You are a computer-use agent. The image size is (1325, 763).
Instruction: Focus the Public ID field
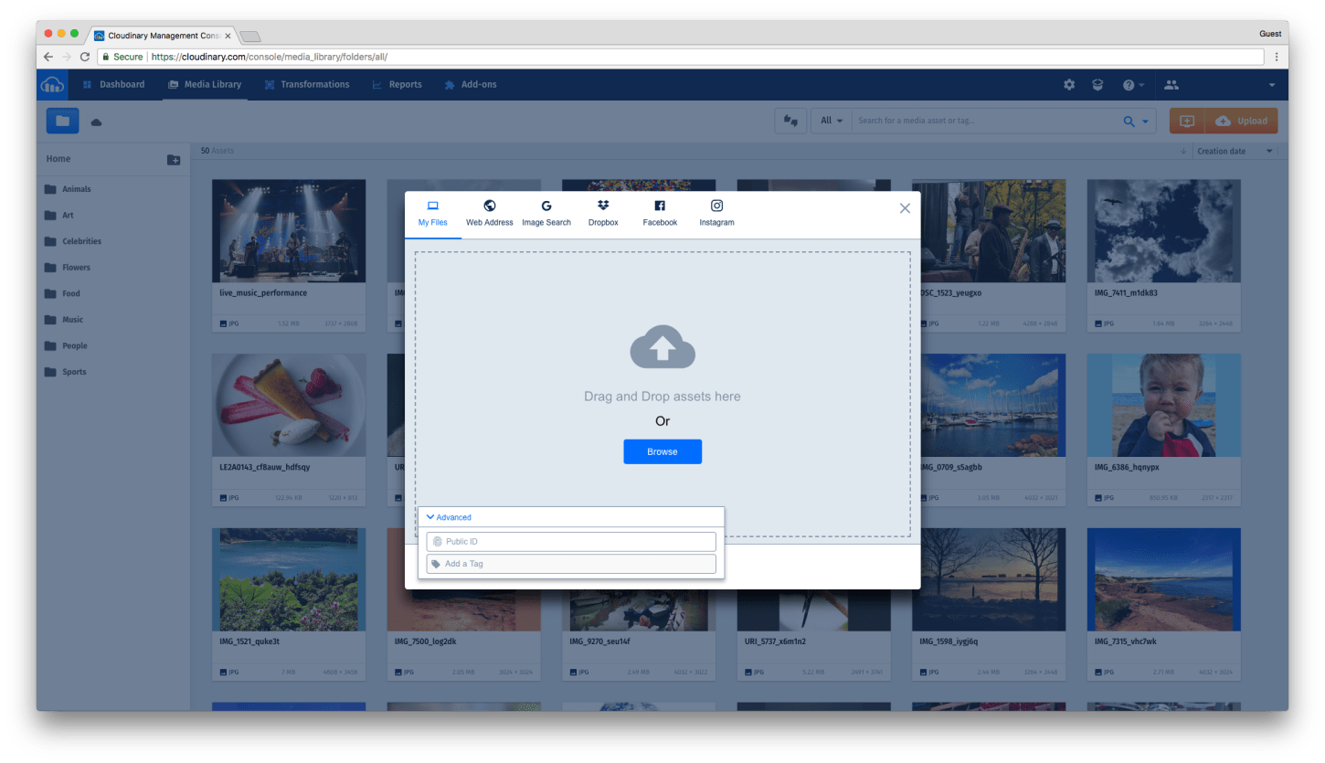[x=571, y=542]
